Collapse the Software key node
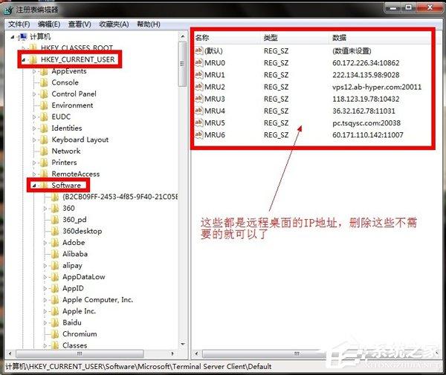 (x=34, y=185)
